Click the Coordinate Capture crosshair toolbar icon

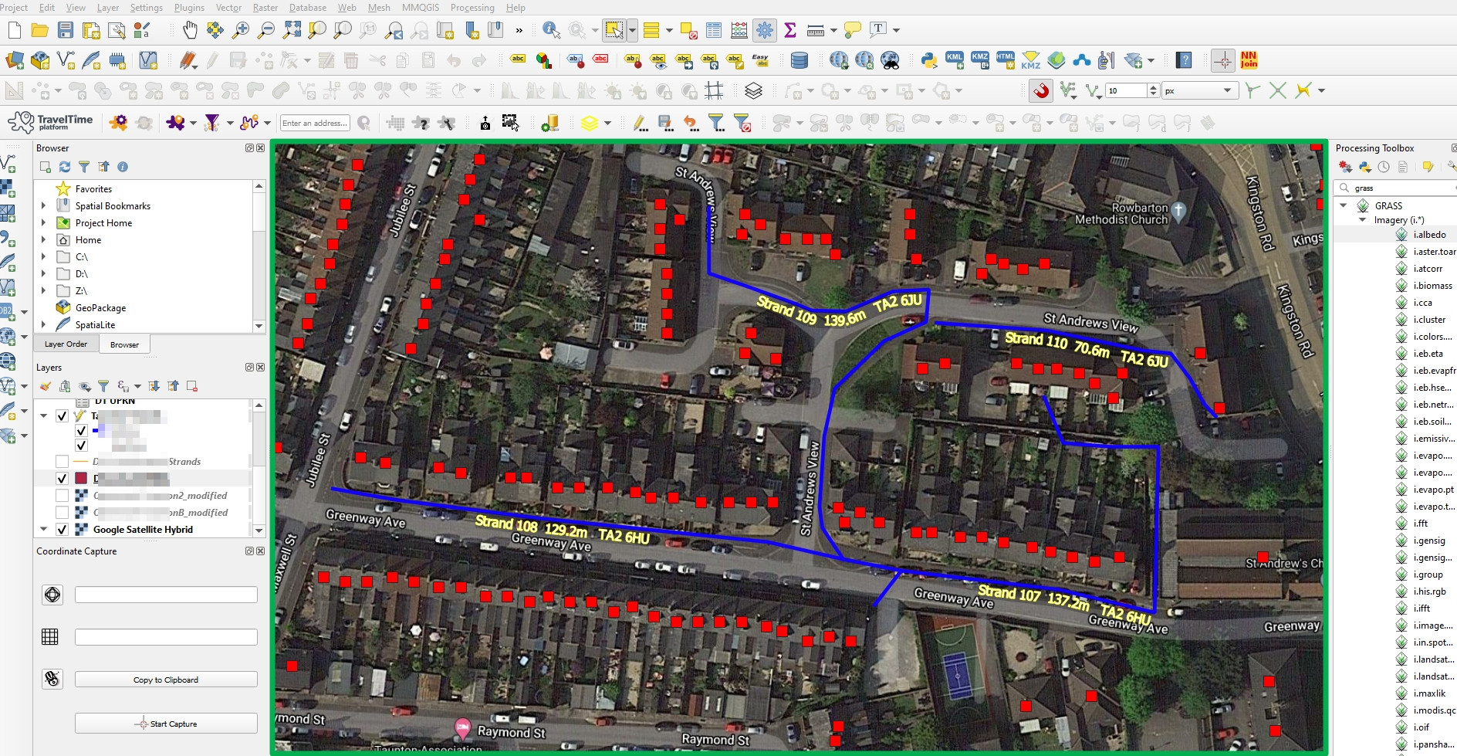1223,60
